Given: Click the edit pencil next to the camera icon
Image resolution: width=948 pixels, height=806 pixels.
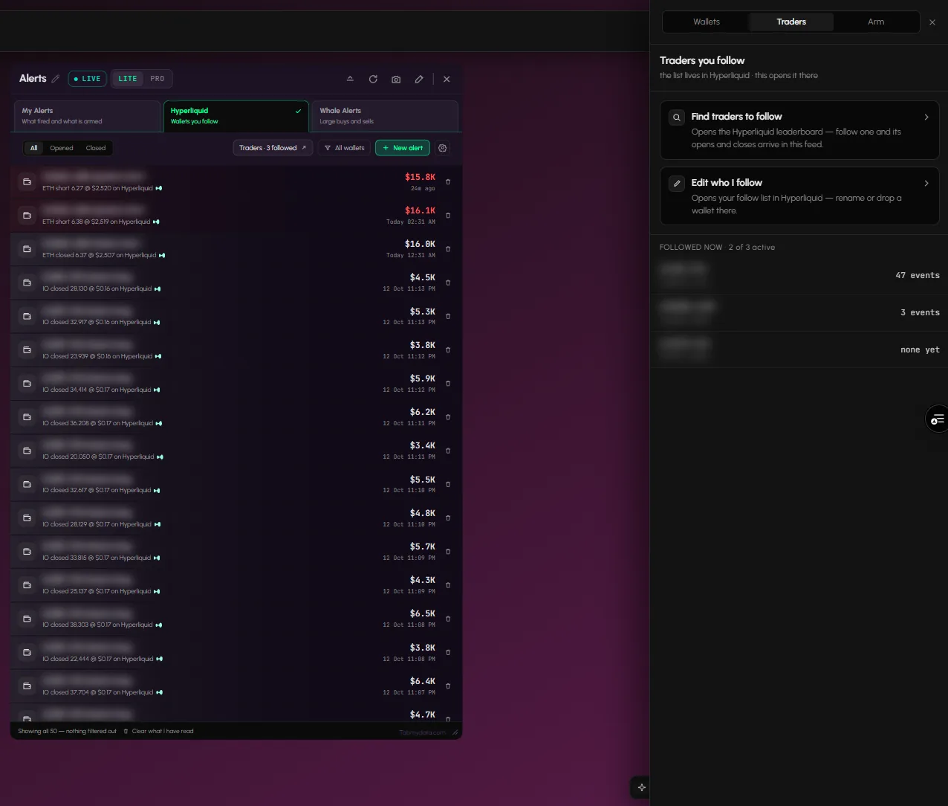Looking at the screenshot, I should tap(419, 79).
